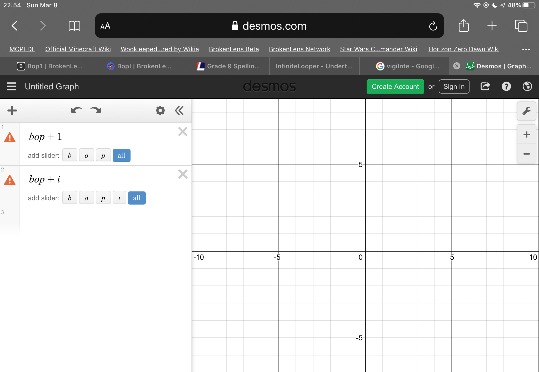This screenshot has height=372, width=539.
Task: Open Official Minecraft Wiki bookmark
Action: 78,49
